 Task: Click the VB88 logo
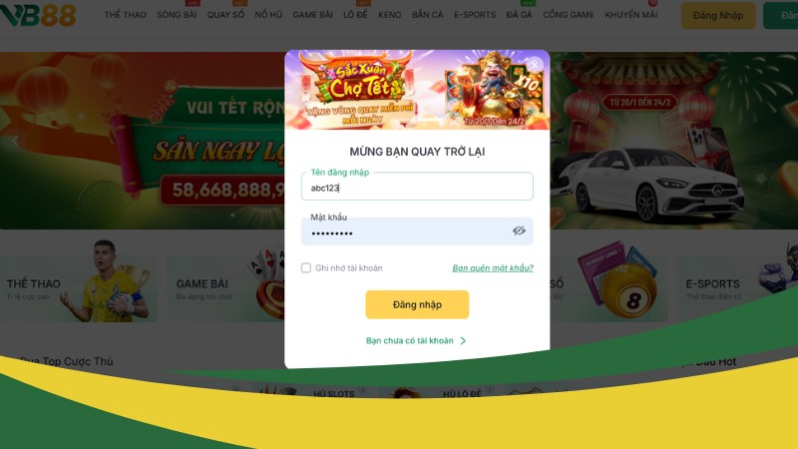(38, 15)
